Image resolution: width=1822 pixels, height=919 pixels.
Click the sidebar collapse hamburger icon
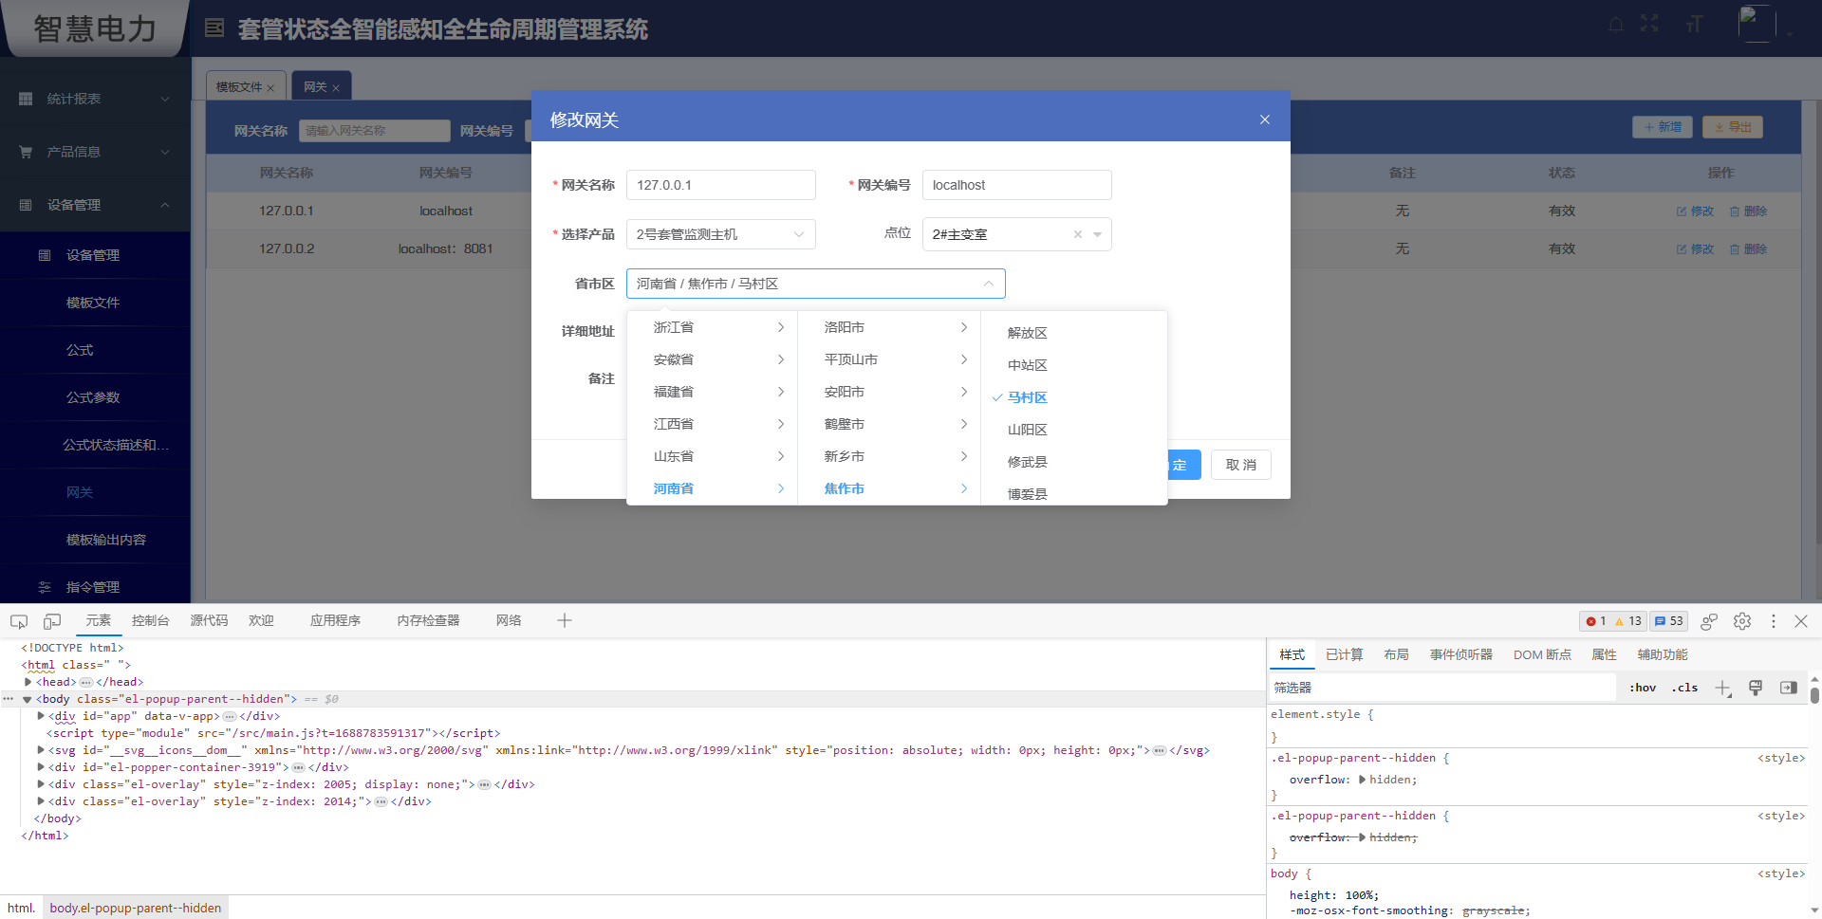point(214,28)
